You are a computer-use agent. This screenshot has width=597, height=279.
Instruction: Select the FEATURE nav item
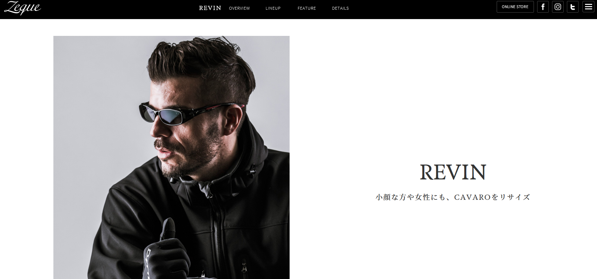pos(307,8)
